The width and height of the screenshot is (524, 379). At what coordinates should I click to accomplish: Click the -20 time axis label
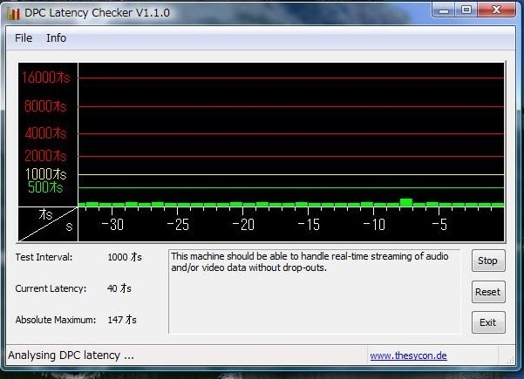pyautogui.click(x=243, y=225)
